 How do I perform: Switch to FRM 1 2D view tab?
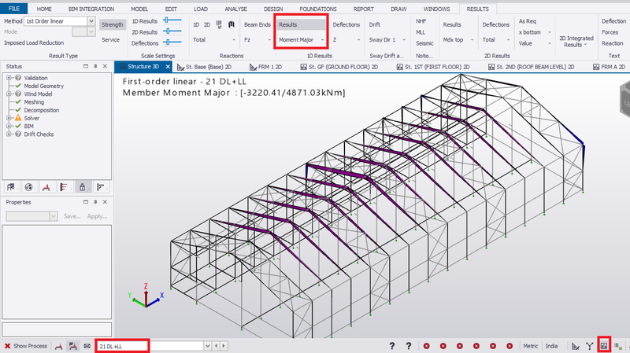[x=265, y=67]
